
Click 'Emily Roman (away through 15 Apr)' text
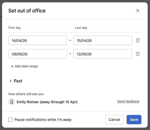click(47, 102)
